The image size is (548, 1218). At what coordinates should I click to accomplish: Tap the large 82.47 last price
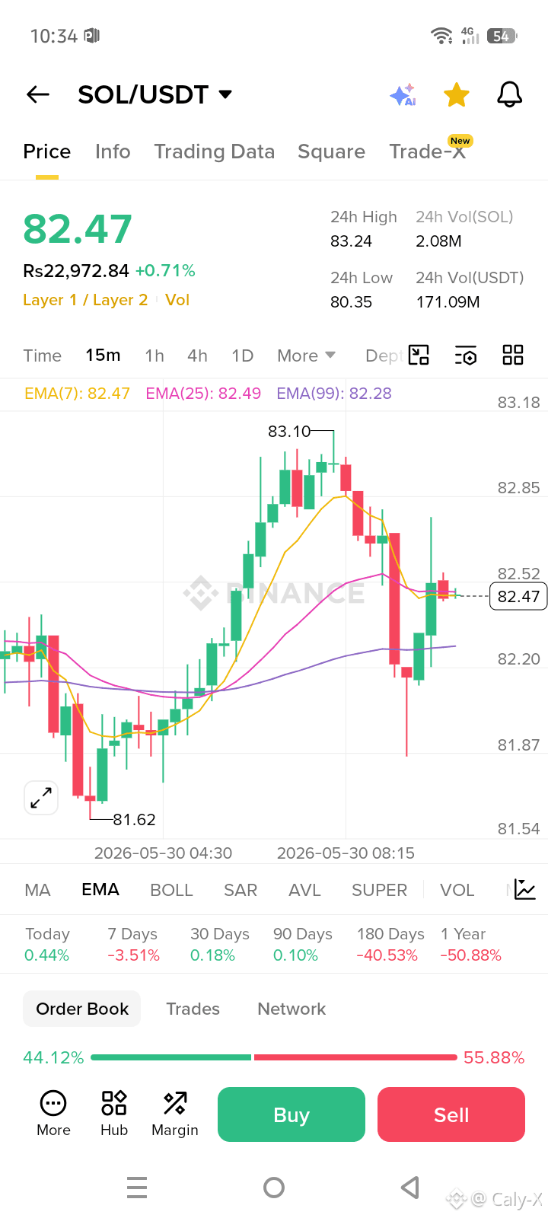78,229
